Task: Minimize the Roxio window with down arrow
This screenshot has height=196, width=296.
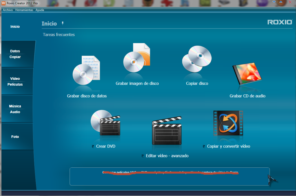Action: [274, 2]
